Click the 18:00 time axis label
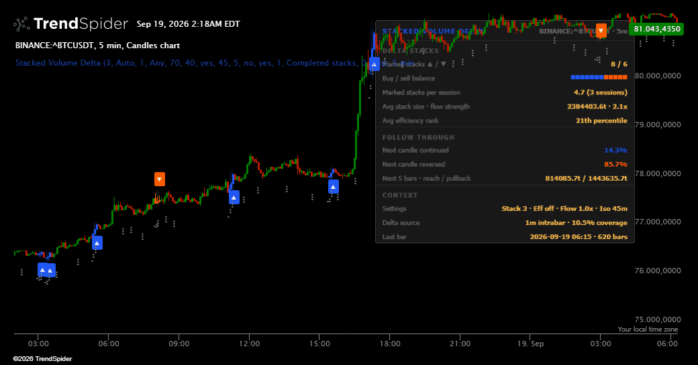698x365 pixels. coord(390,344)
